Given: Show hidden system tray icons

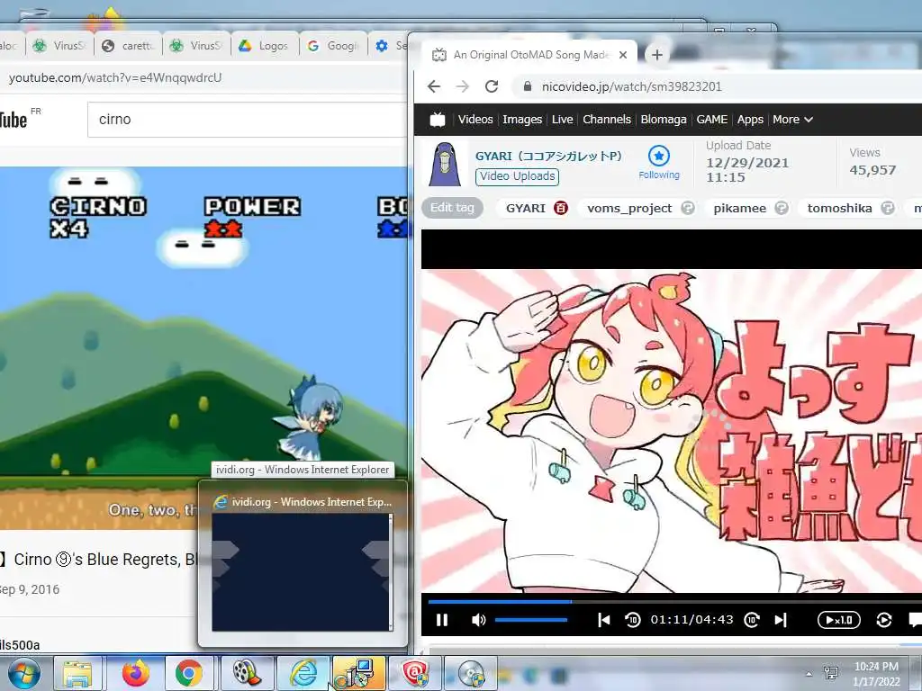Looking at the screenshot, I should [809, 674].
